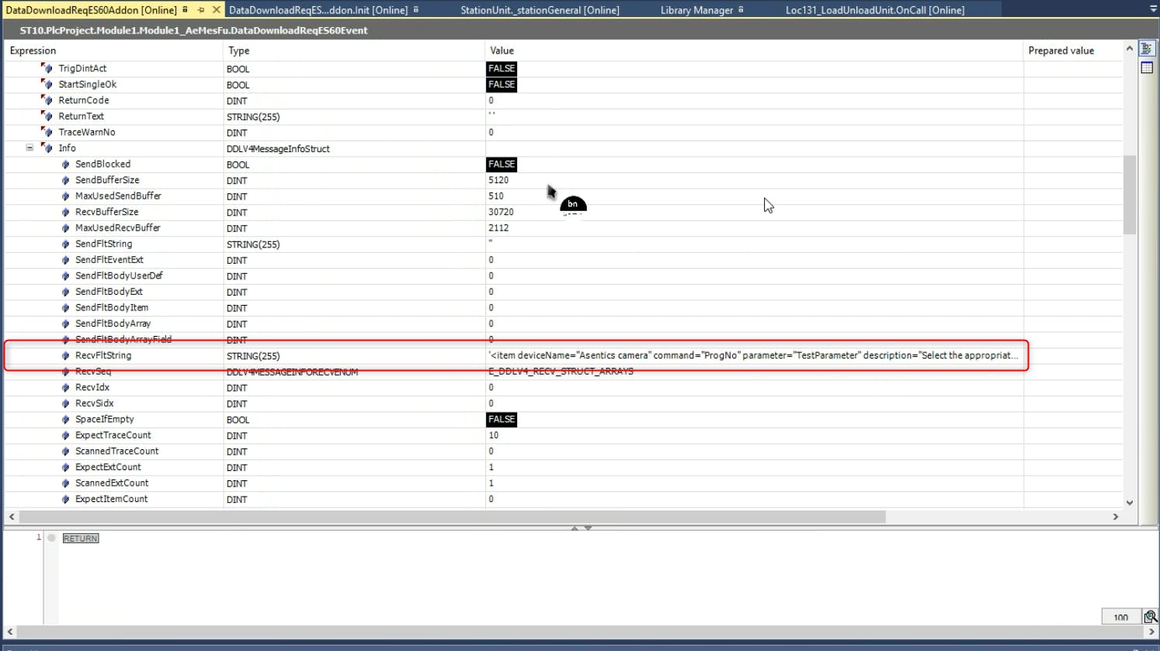
Task: Open the tab list overflow dropdown
Action: (1152, 9)
